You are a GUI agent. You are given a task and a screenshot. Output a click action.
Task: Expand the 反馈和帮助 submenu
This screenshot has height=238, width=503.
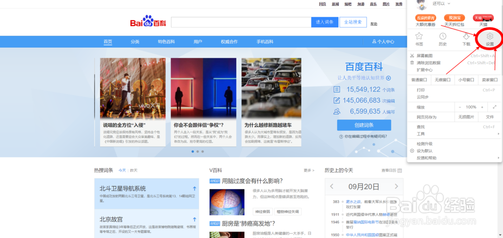pyautogui.click(x=498, y=158)
